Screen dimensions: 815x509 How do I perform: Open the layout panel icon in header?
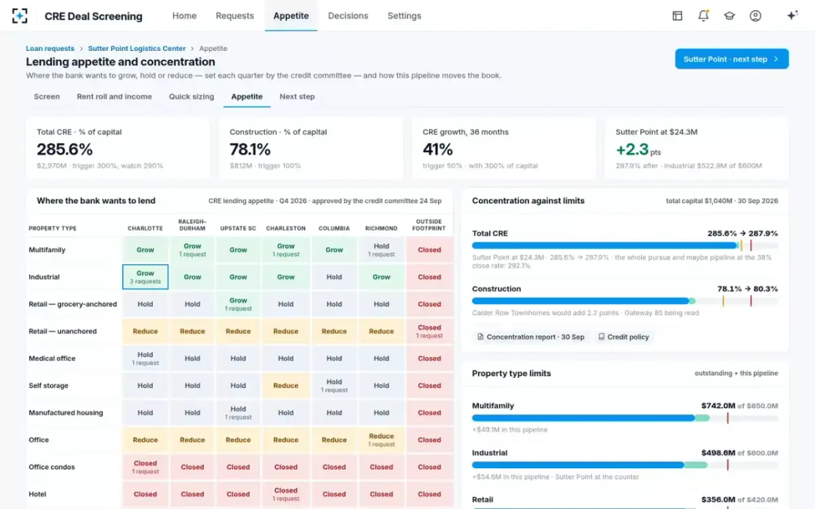[677, 16]
